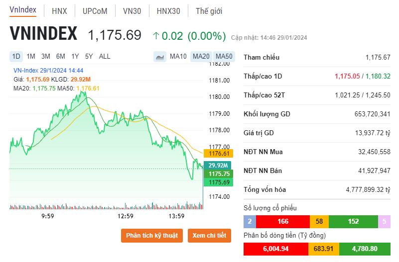The height and width of the screenshot is (262, 399).
Task: Click the Phân tích kỹ thuật button
Action: tap(152, 235)
